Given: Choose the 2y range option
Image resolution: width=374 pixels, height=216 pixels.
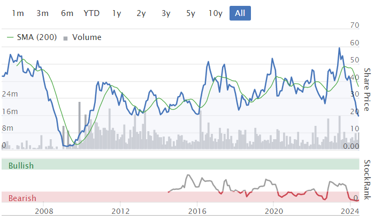Looking at the screenshot, I should pos(141,13).
